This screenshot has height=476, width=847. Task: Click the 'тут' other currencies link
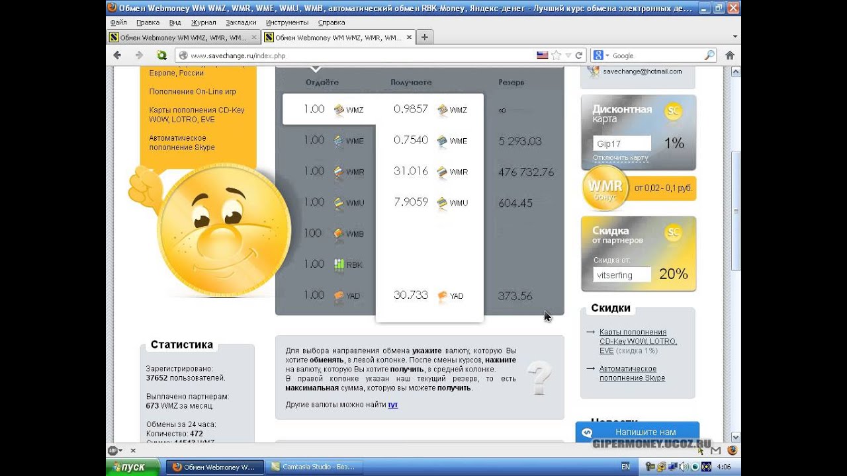[x=392, y=405]
